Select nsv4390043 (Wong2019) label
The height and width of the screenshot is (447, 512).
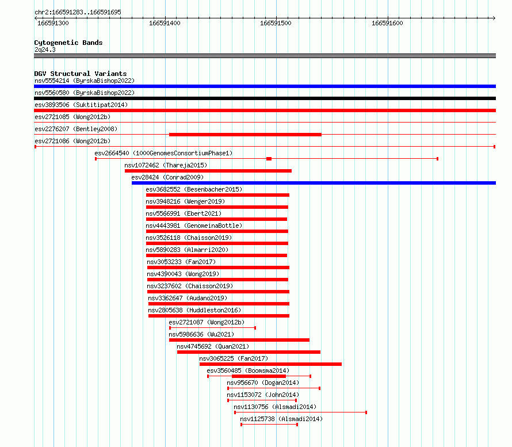tap(183, 274)
